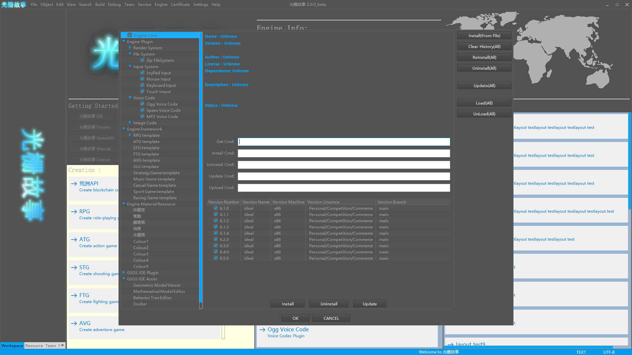Expand the Image Code node

(130, 123)
